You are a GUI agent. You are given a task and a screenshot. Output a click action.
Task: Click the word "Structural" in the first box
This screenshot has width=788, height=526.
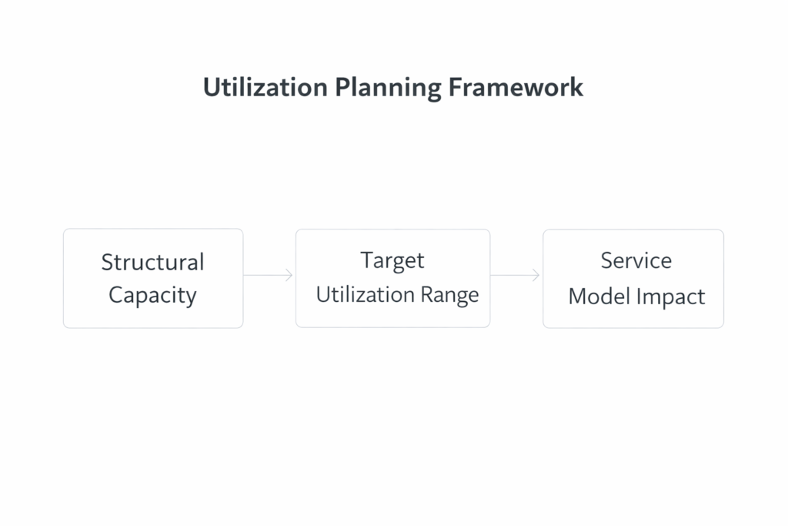(152, 262)
